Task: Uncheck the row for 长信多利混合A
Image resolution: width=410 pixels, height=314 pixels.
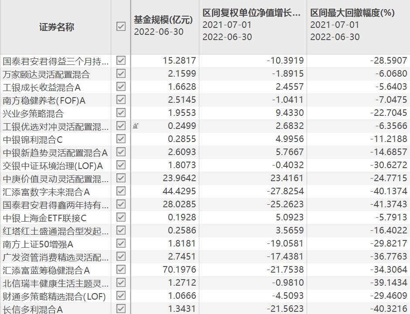Action: tap(121, 310)
